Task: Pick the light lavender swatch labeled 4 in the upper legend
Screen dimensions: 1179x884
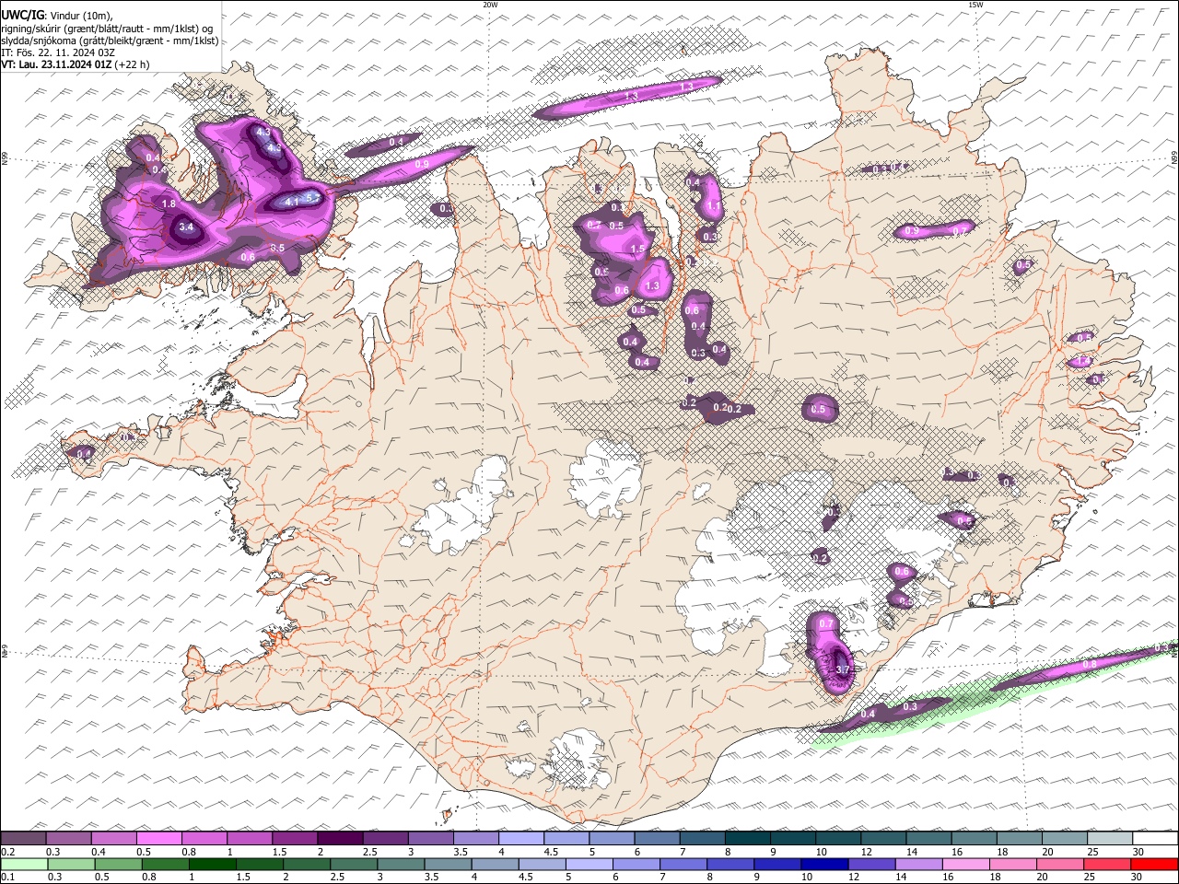Action: 522,838
